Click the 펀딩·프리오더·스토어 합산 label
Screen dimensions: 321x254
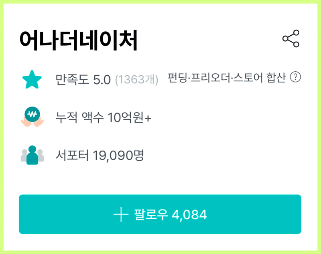[227, 77]
